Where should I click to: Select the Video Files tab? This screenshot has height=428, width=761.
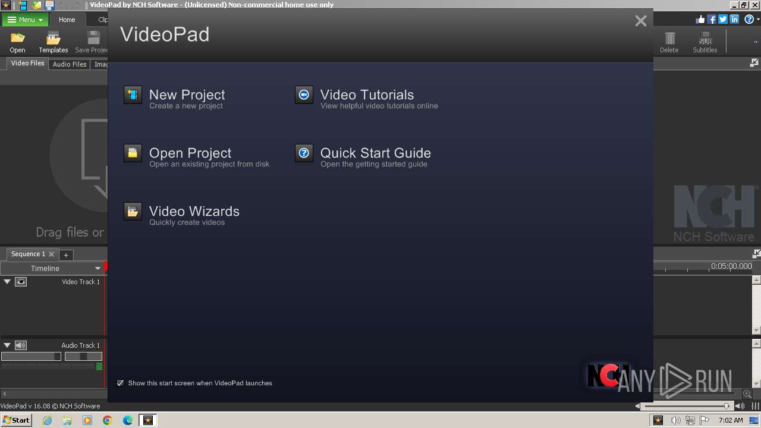tap(28, 63)
